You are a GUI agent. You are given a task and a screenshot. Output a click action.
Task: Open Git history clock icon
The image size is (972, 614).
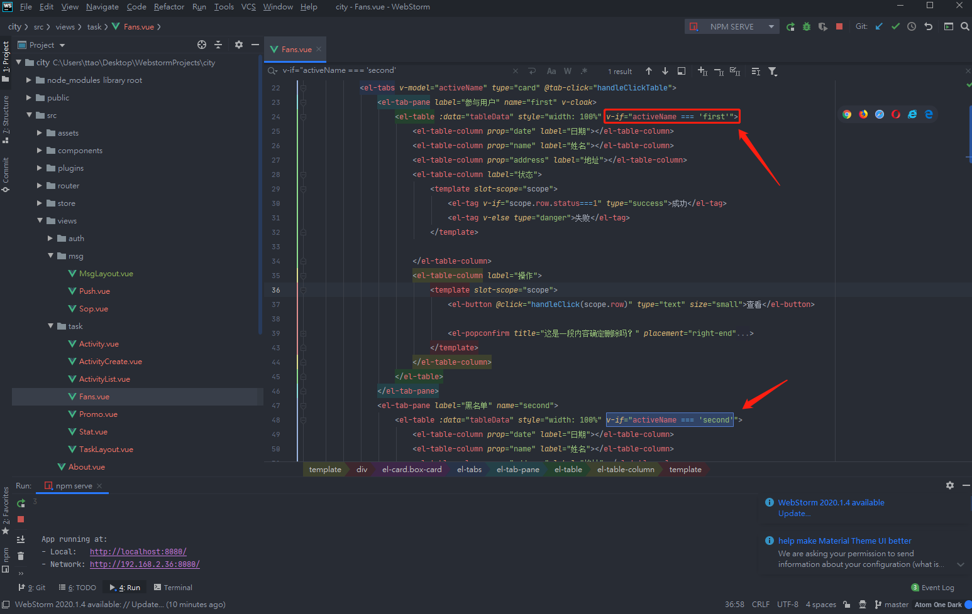(912, 26)
